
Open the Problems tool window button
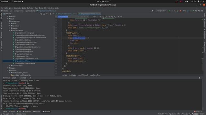[27, 111]
